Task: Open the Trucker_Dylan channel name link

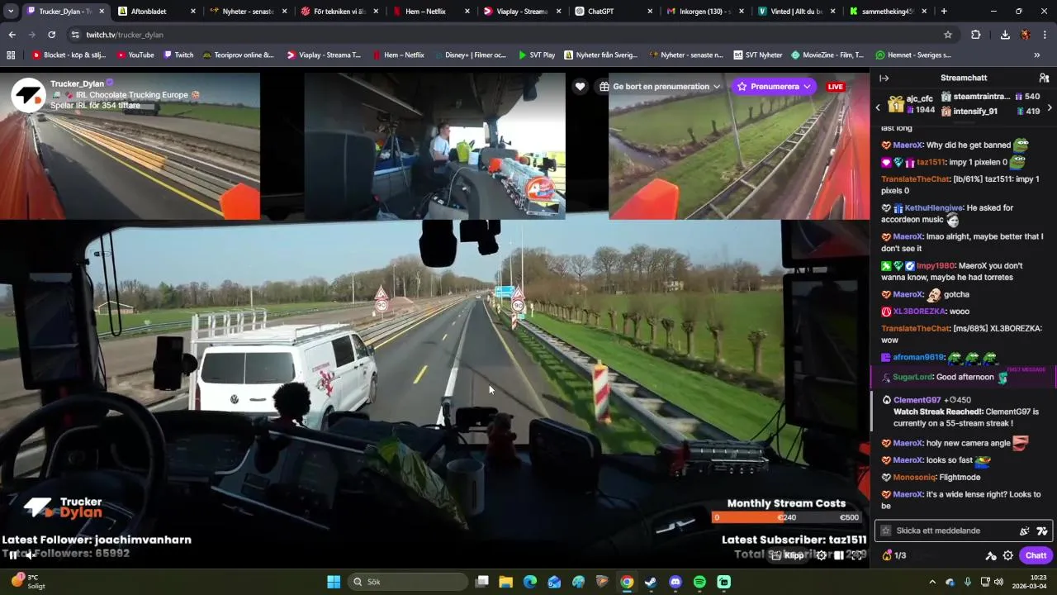Action: tap(77, 83)
